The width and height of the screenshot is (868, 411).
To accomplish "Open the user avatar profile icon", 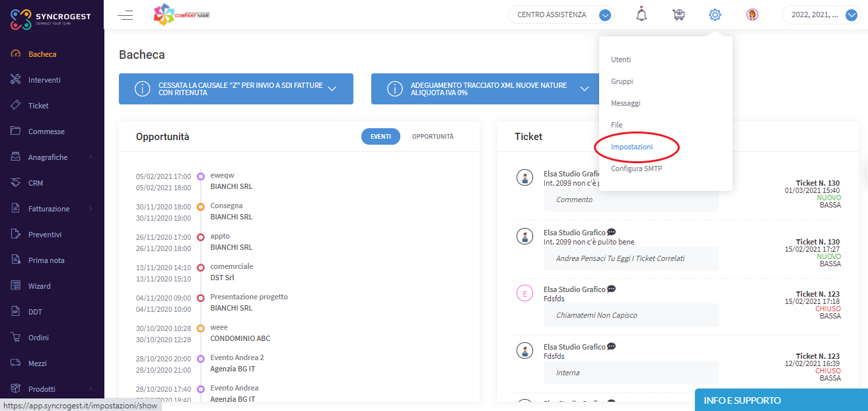I will click(752, 15).
